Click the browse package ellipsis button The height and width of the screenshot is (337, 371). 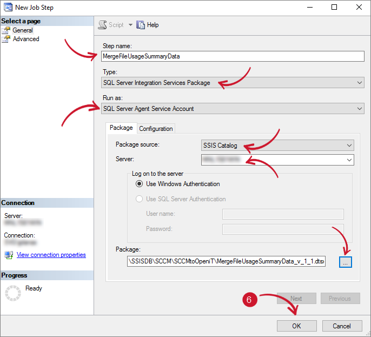pos(346,261)
